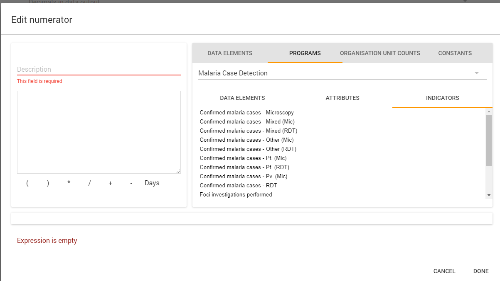Insert the Days operator

point(152,183)
